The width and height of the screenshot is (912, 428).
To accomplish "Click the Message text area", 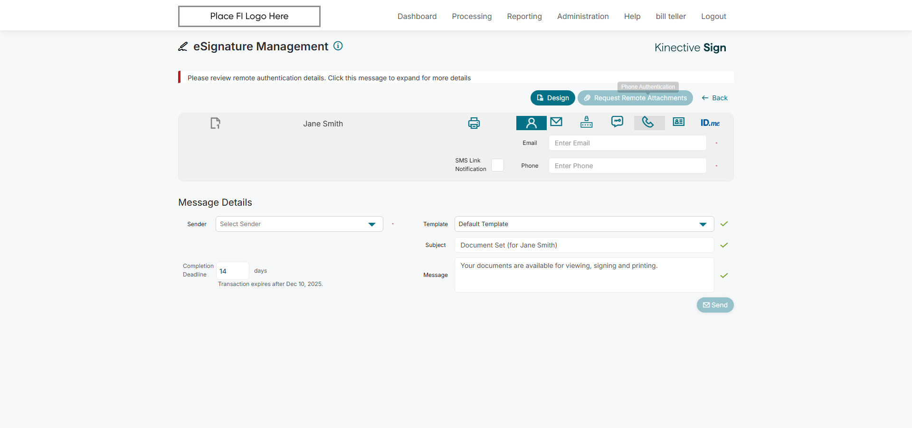I will click(584, 275).
